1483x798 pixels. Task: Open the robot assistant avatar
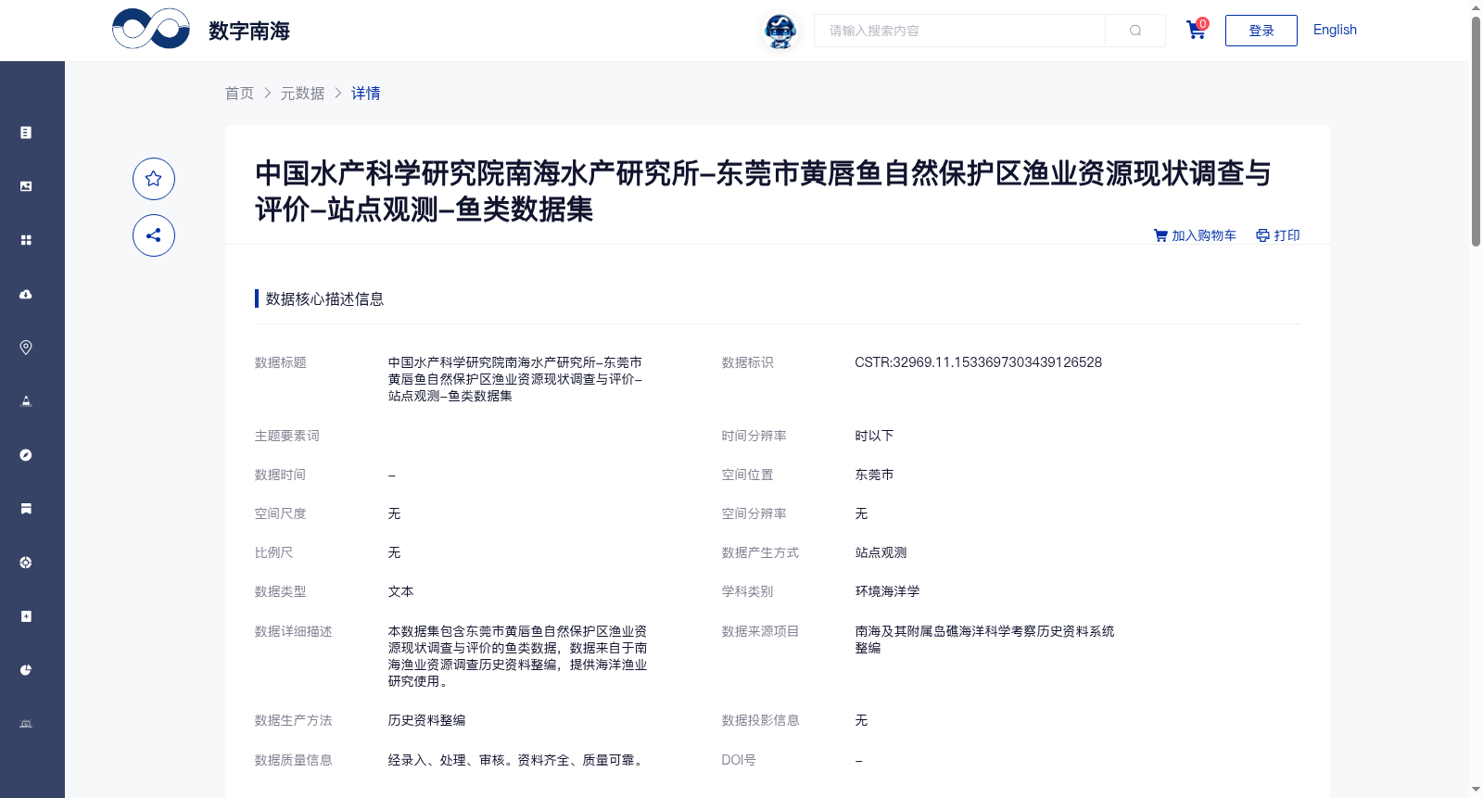pyautogui.click(x=780, y=31)
